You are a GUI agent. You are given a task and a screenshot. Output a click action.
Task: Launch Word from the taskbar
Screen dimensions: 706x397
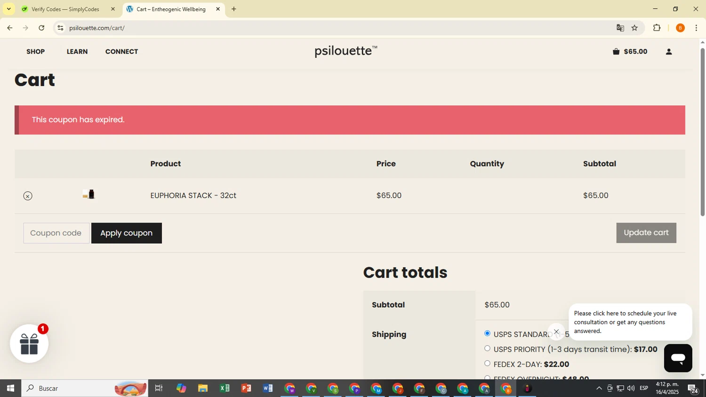pos(268,389)
